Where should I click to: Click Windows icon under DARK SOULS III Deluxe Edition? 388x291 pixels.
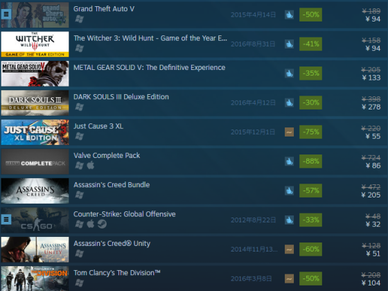[x=80, y=107]
